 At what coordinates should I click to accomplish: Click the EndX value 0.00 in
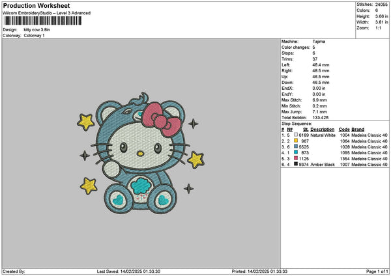(319, 89)
